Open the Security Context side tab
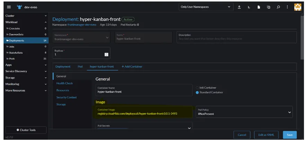This screenshot has height=141, width=307. 67,97
